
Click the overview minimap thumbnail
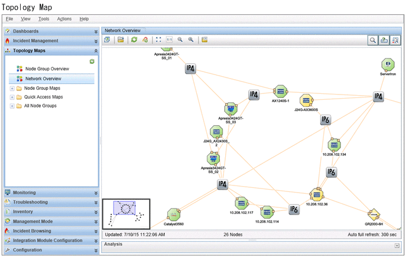[126, 213]
